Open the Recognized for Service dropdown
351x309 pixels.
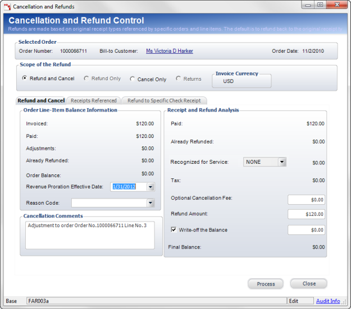tap(282, 162)
